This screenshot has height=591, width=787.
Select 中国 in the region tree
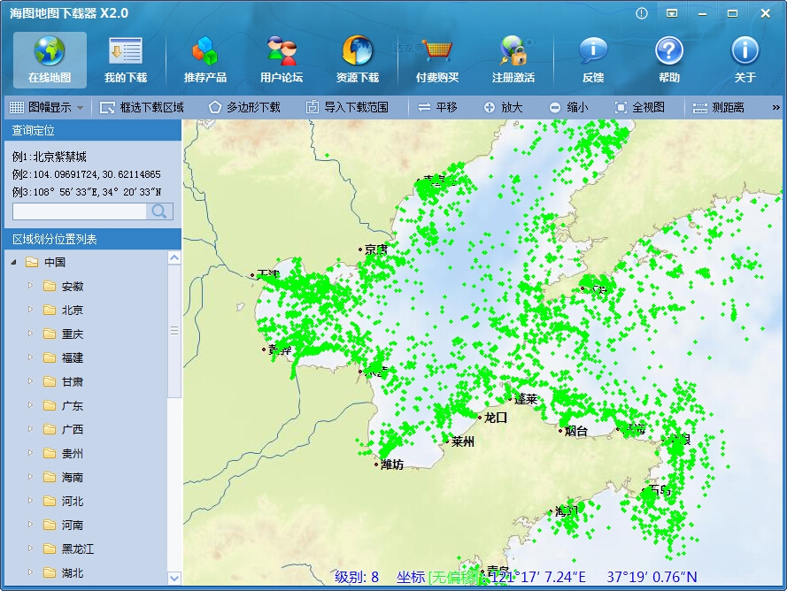pyautogui.click(x=55, y=263)
